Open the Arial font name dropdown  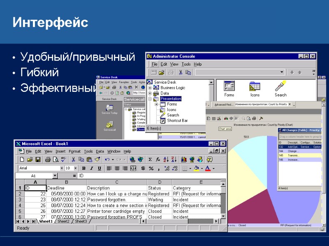62,168
